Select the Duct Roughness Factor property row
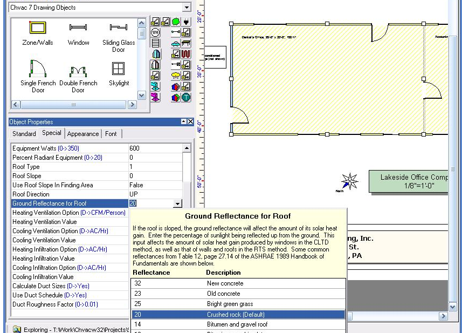The width and height of the screenshot is (462, 333). (70, 304)
